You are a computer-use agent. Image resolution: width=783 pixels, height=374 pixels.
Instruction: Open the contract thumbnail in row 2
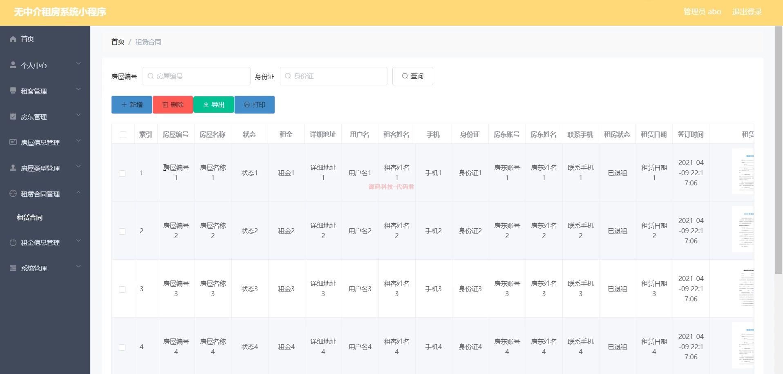pyautogui.click(x=743, y=229)
